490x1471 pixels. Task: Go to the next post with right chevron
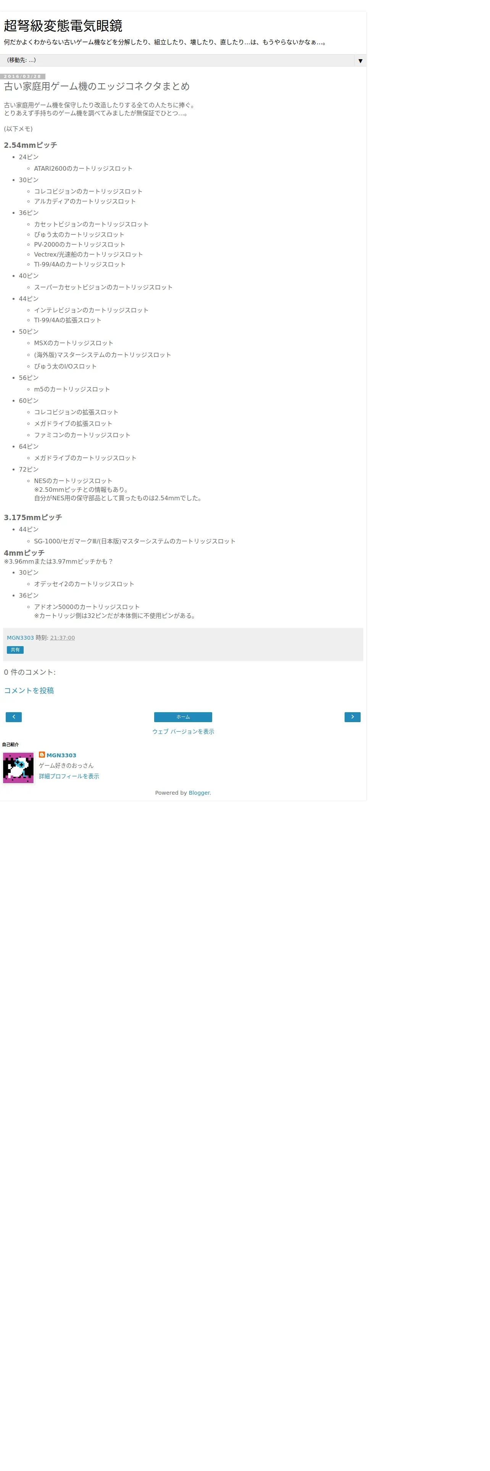pyautogui.click(x=353, y=717)
